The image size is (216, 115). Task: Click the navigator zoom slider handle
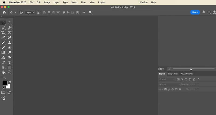point(191,69)
